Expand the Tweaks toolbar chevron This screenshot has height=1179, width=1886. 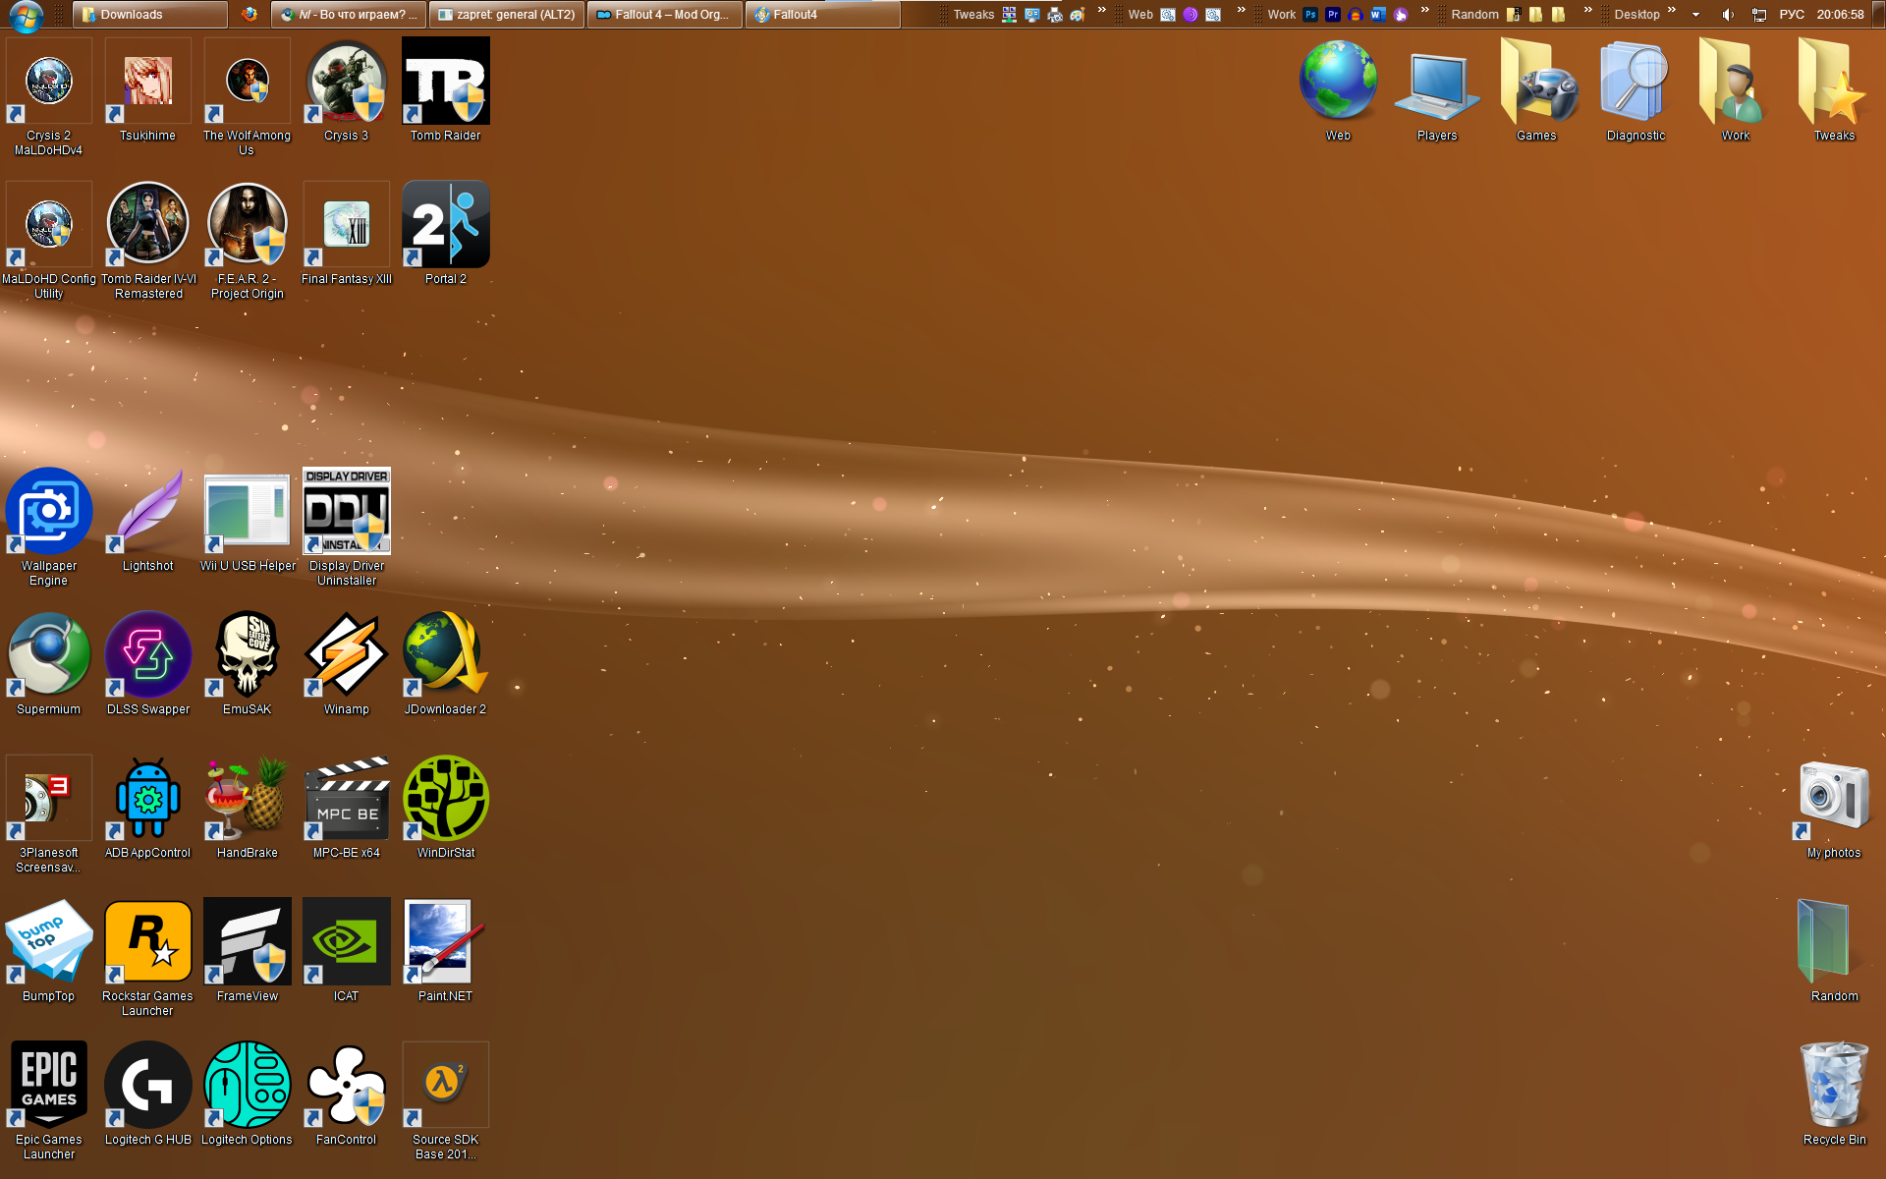coord(1102,11)
